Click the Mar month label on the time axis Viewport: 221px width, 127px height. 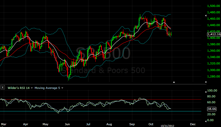point(4,124)
